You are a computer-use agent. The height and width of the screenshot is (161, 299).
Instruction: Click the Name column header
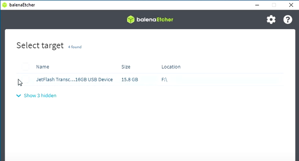[x=43, y=67]
